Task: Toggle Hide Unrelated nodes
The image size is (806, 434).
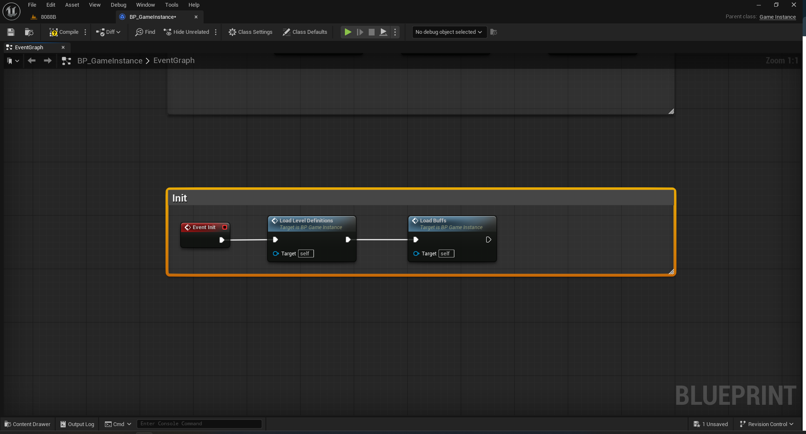Action: click(x=186, y=32)
